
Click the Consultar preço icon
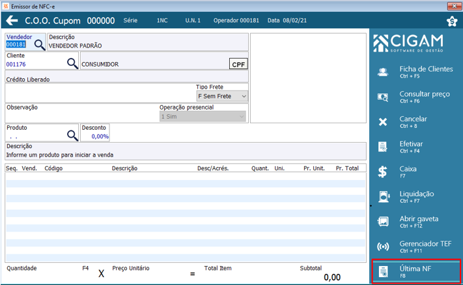pos(383,97)
